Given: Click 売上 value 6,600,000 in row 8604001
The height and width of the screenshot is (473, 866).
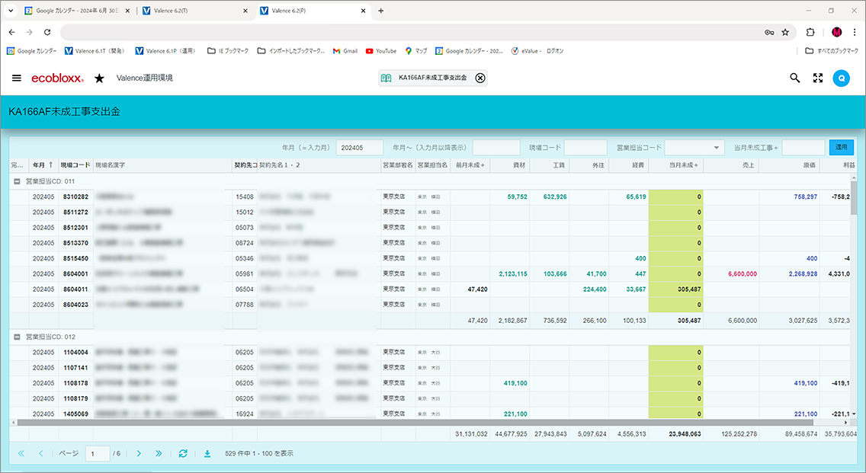Looking at the screenshot, I should pos(743,273).
